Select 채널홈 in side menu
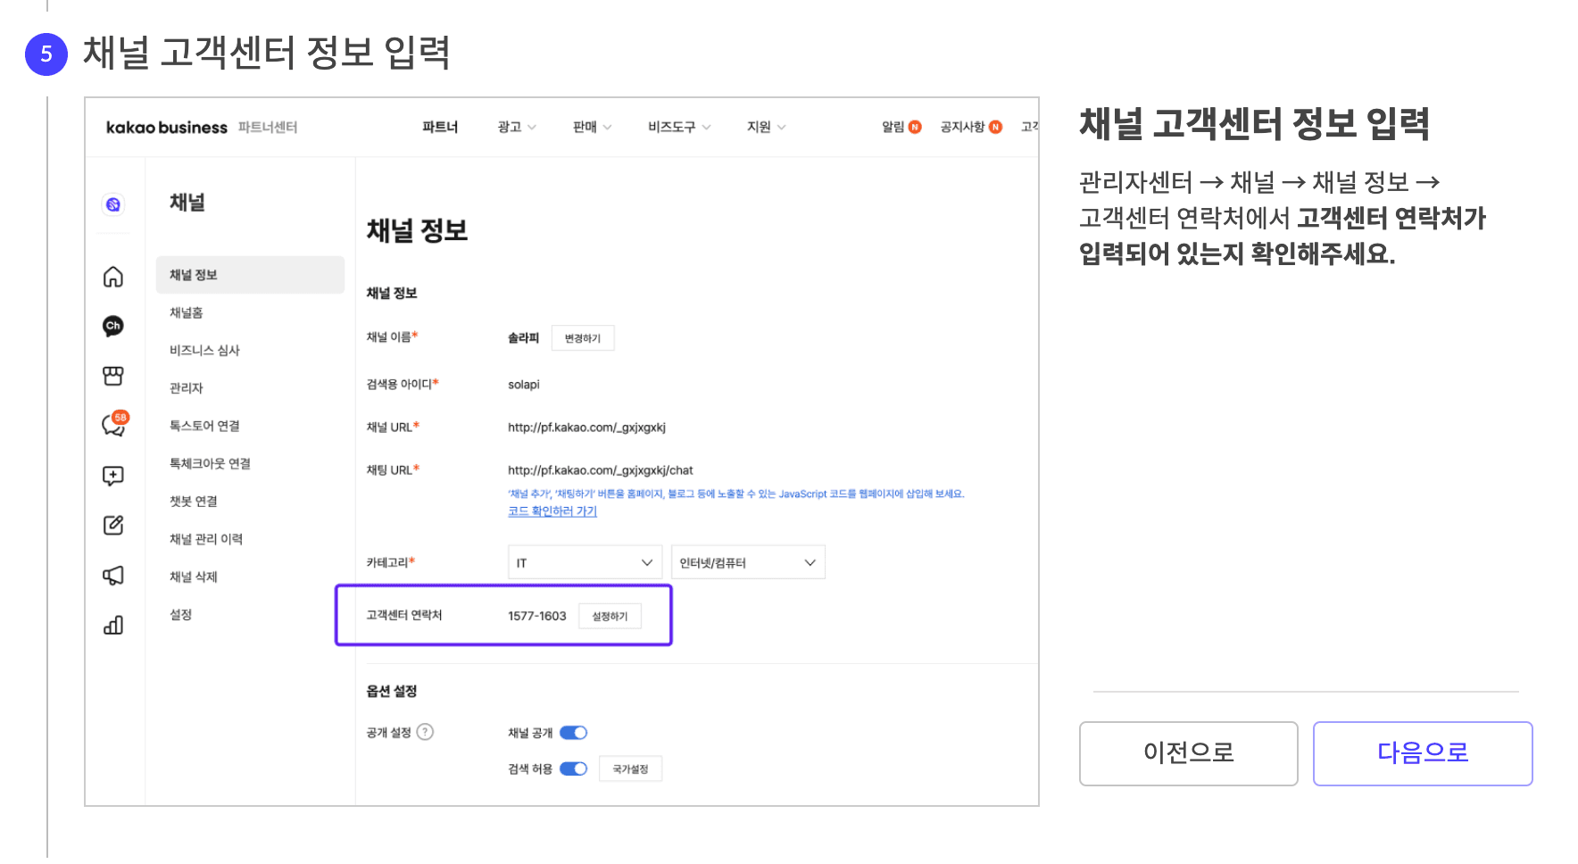Viewport: 1578px width, 864px height. pyautogui.click(x=187, y=312)
